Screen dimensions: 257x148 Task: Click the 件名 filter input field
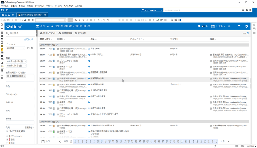20,90
